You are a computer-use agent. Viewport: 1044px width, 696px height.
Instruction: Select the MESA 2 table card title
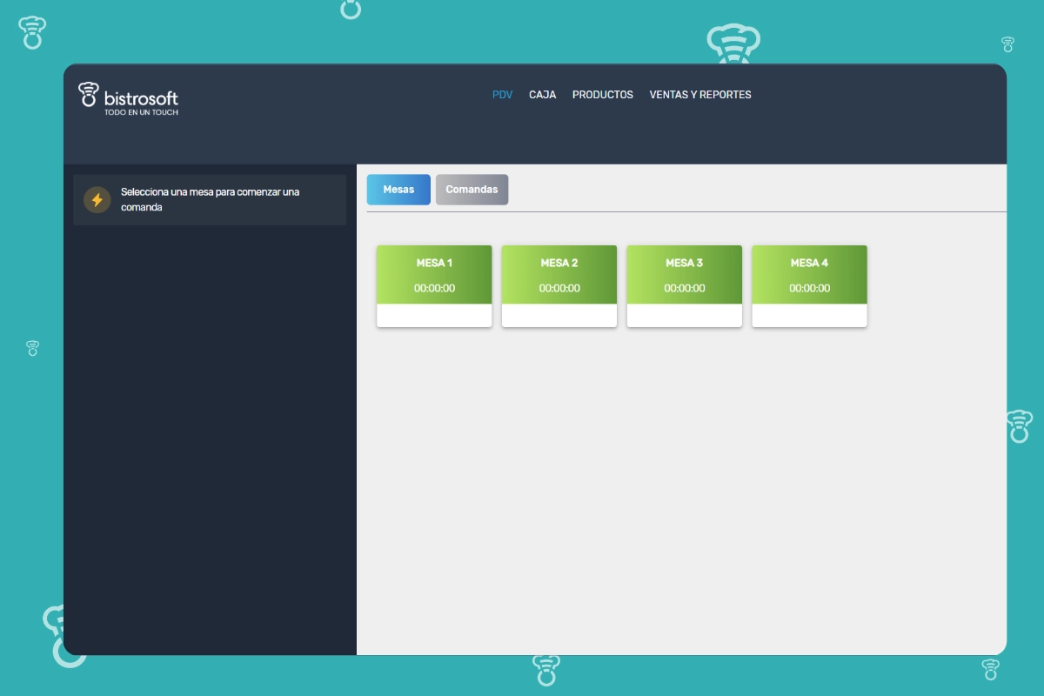pos(559,263)
